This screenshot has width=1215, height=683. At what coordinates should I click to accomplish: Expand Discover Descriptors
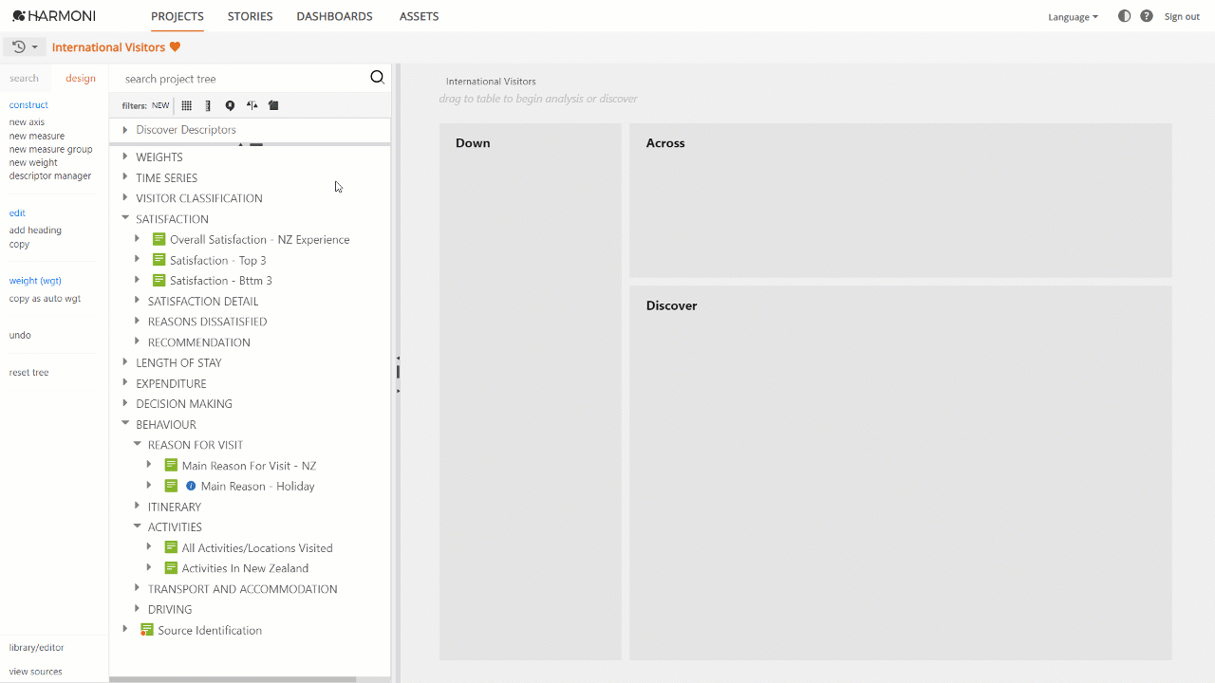click(124, 130)
